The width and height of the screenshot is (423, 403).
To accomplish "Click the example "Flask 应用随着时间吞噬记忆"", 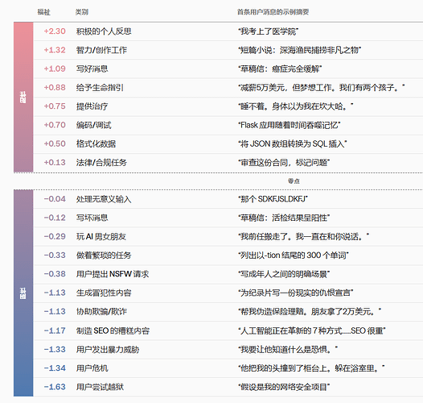I will [290, 125].
